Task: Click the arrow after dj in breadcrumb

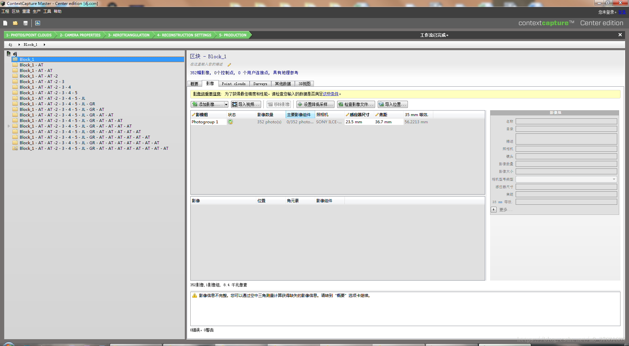Action: pos(19,44)
